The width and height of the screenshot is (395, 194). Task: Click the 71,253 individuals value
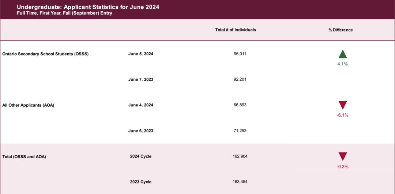coord(240,130)
